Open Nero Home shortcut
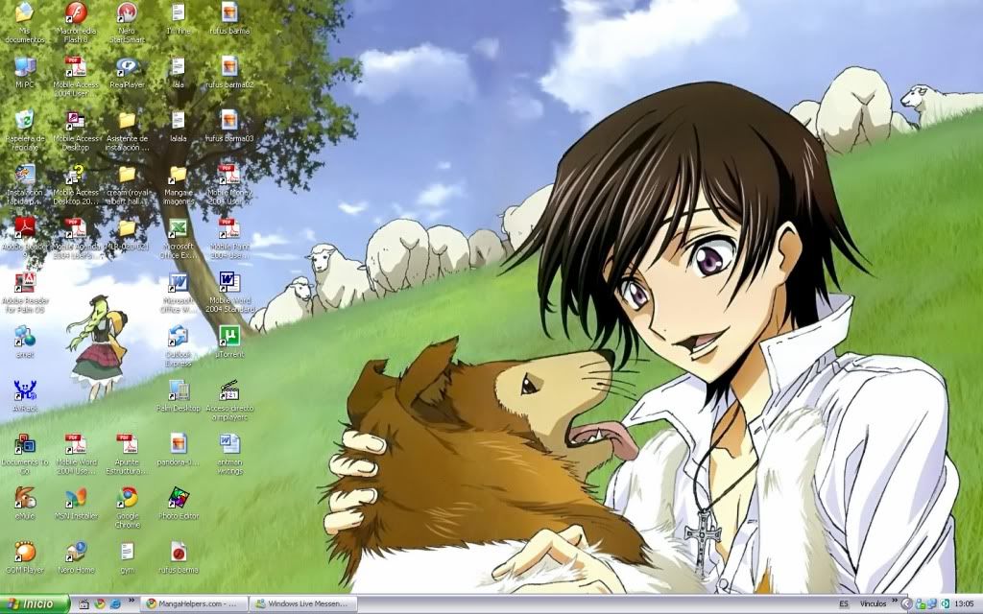Screen dimensions: 983x614 [76, 557]
